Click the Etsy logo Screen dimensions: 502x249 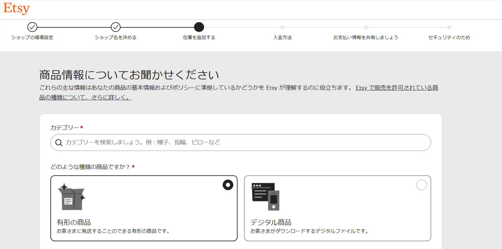coord(17,9)
